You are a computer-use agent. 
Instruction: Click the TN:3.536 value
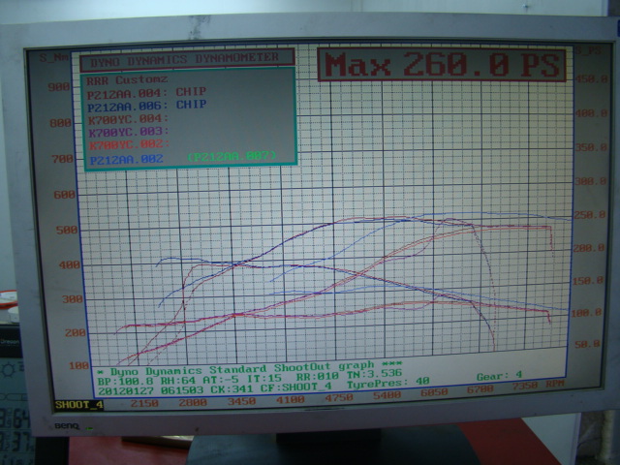tap(374, 373)
